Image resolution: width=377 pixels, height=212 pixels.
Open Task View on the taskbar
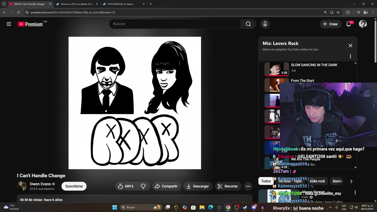[168, 207]
